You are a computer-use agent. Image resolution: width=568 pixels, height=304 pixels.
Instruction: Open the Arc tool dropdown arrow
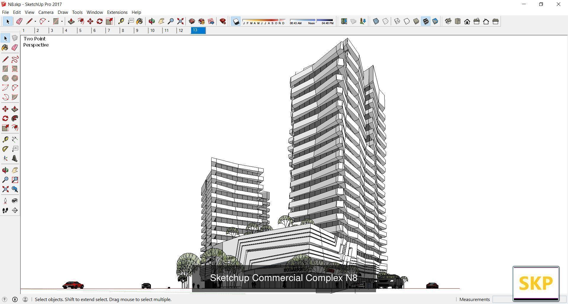coord(49,21)
